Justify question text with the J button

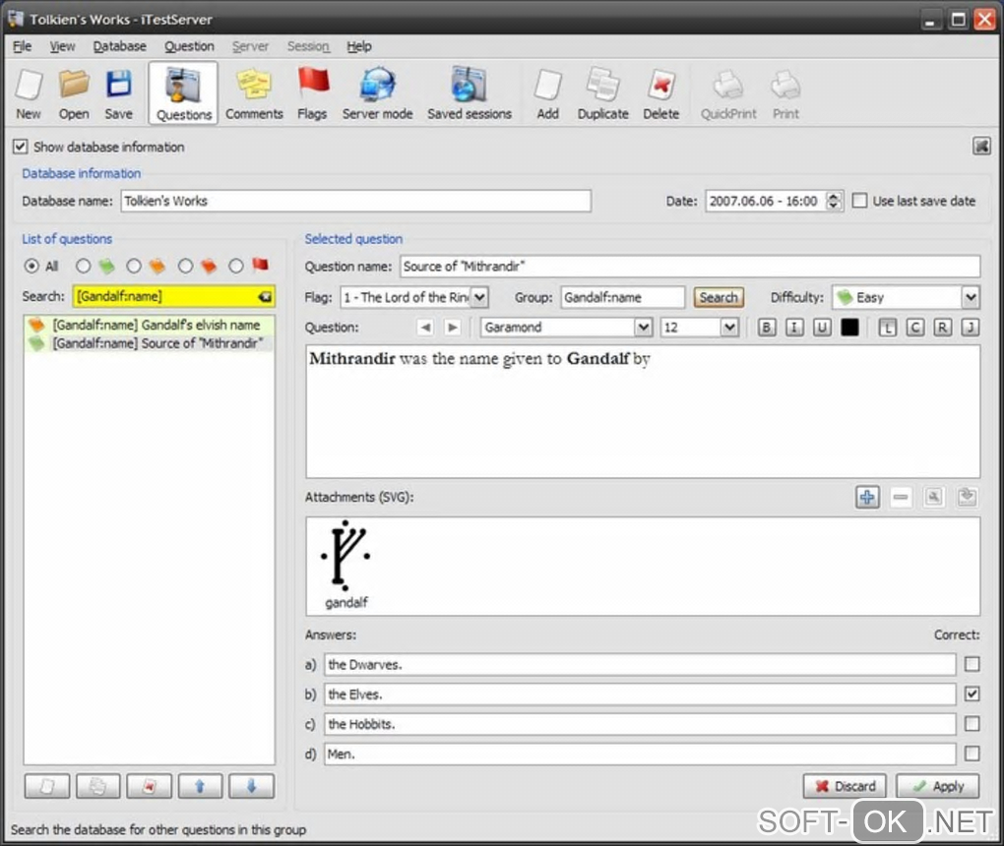(x=971, y=328)
